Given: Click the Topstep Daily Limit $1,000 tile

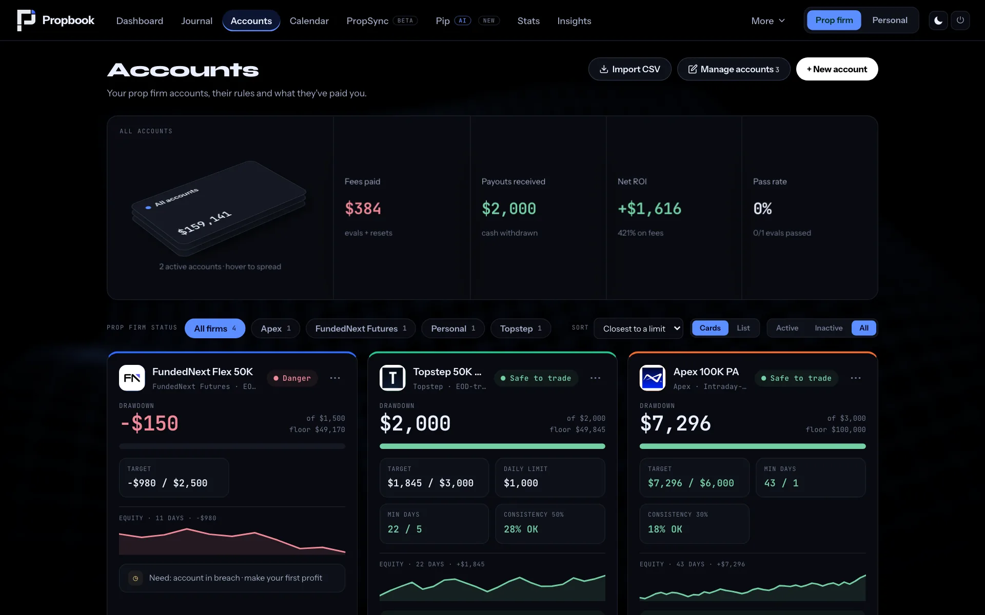Looking at the screenshot, I should click(x=550, y=478).
